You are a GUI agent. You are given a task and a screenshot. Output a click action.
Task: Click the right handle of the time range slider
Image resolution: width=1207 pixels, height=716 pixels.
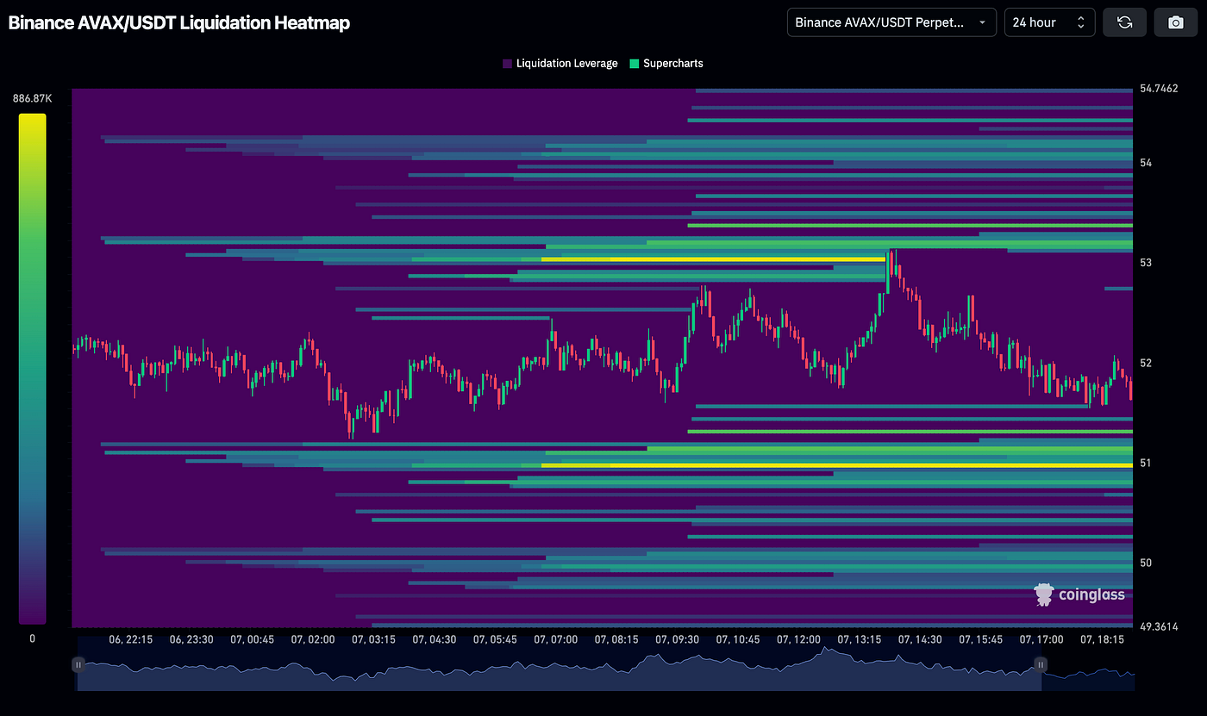(1041, 664)
